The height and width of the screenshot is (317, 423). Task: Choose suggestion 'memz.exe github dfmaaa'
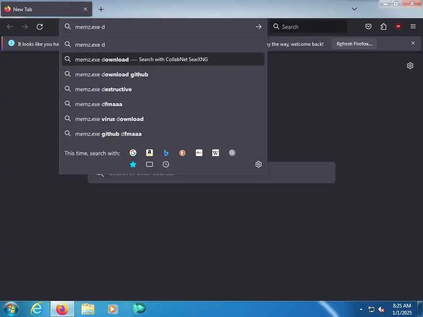click(163, 133)
